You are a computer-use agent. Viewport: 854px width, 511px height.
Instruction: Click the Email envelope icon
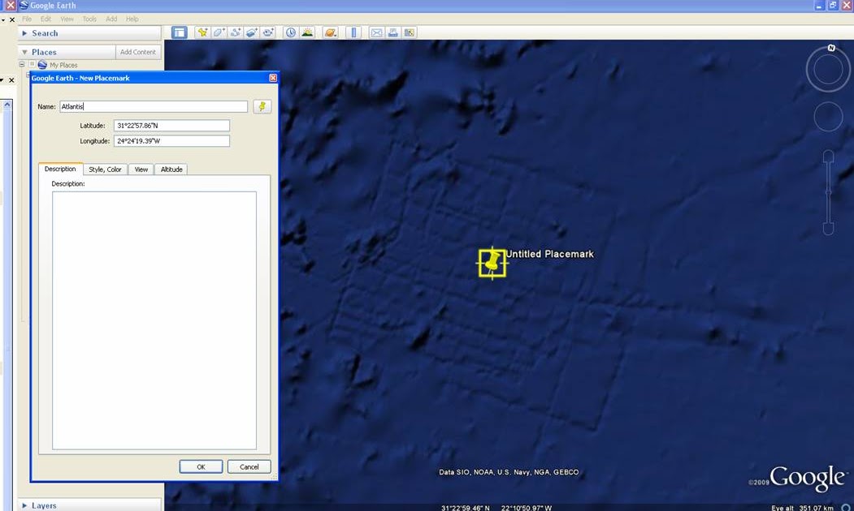pyautogui.click(x=376, y=32)
